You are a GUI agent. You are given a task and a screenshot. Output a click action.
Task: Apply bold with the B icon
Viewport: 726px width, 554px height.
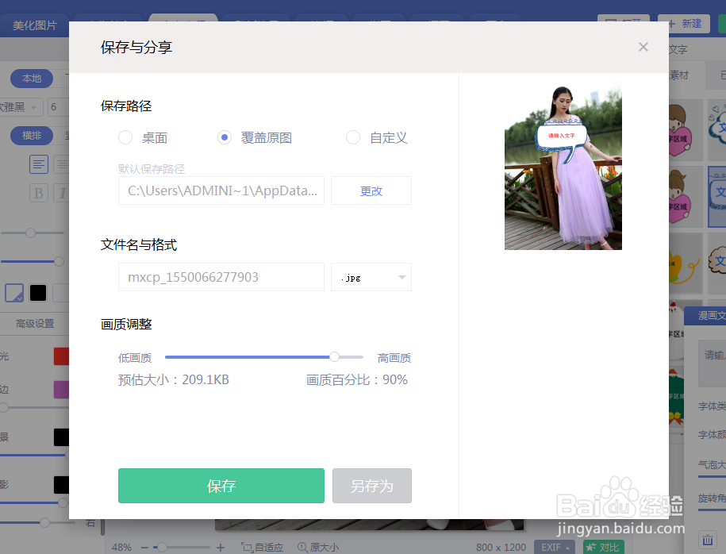click(39, 193)
